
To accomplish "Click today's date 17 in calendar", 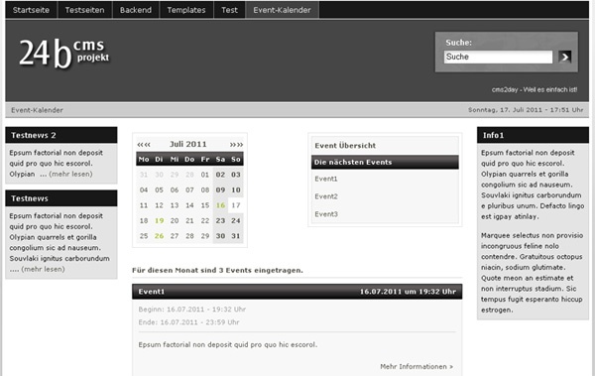I will [x=236, y=205].
